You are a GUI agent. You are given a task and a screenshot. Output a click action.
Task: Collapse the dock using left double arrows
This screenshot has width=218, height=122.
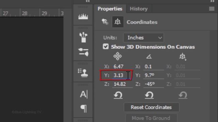(x=88, y=1)
